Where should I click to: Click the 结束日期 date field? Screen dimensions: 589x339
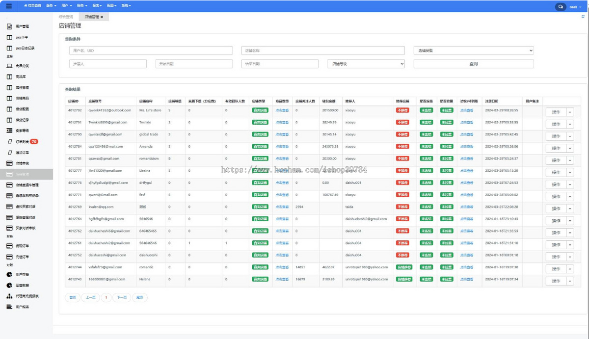pyautogui.click(x=280, y=64)
